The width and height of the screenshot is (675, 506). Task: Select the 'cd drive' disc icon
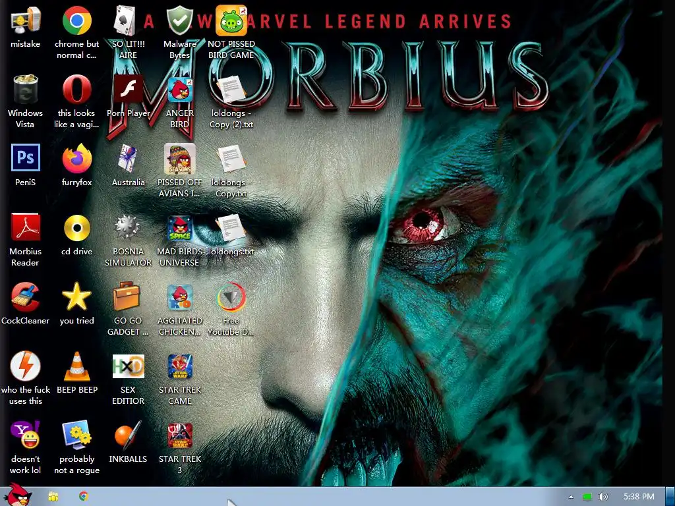[76, 228]
